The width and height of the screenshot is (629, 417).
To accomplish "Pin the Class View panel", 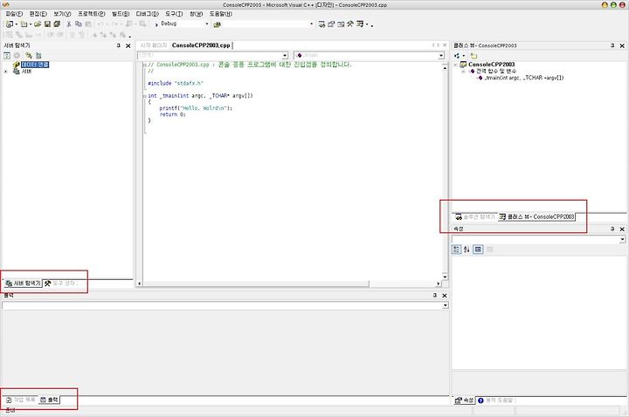I will (612, 45).
